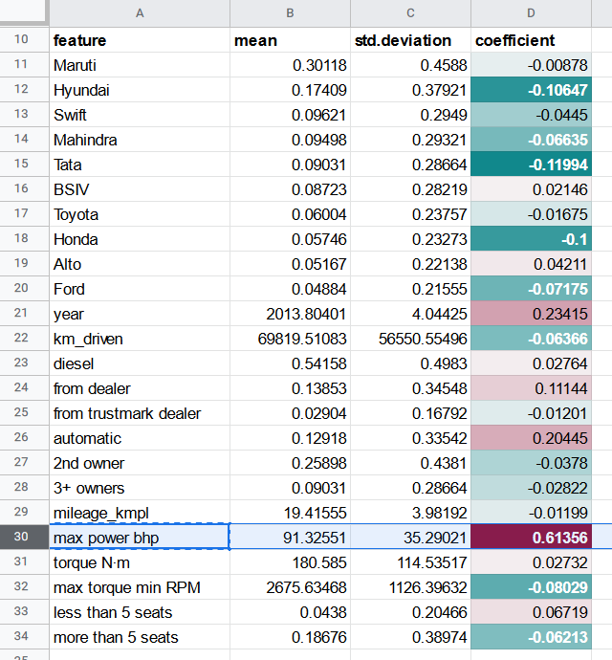This screenshot has height=660, width=612.
Task: Select the 'diesel' cell
Action: pos(140,363)
